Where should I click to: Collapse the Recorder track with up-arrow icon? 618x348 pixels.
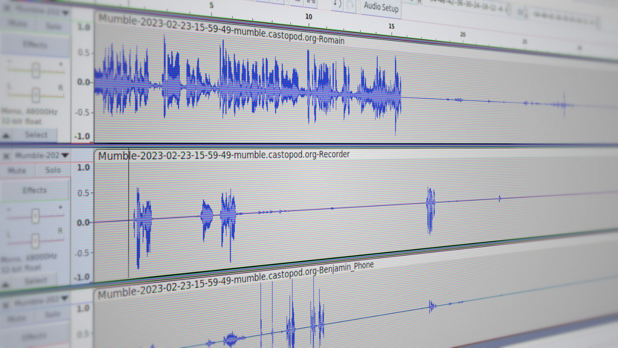[6, 284]
